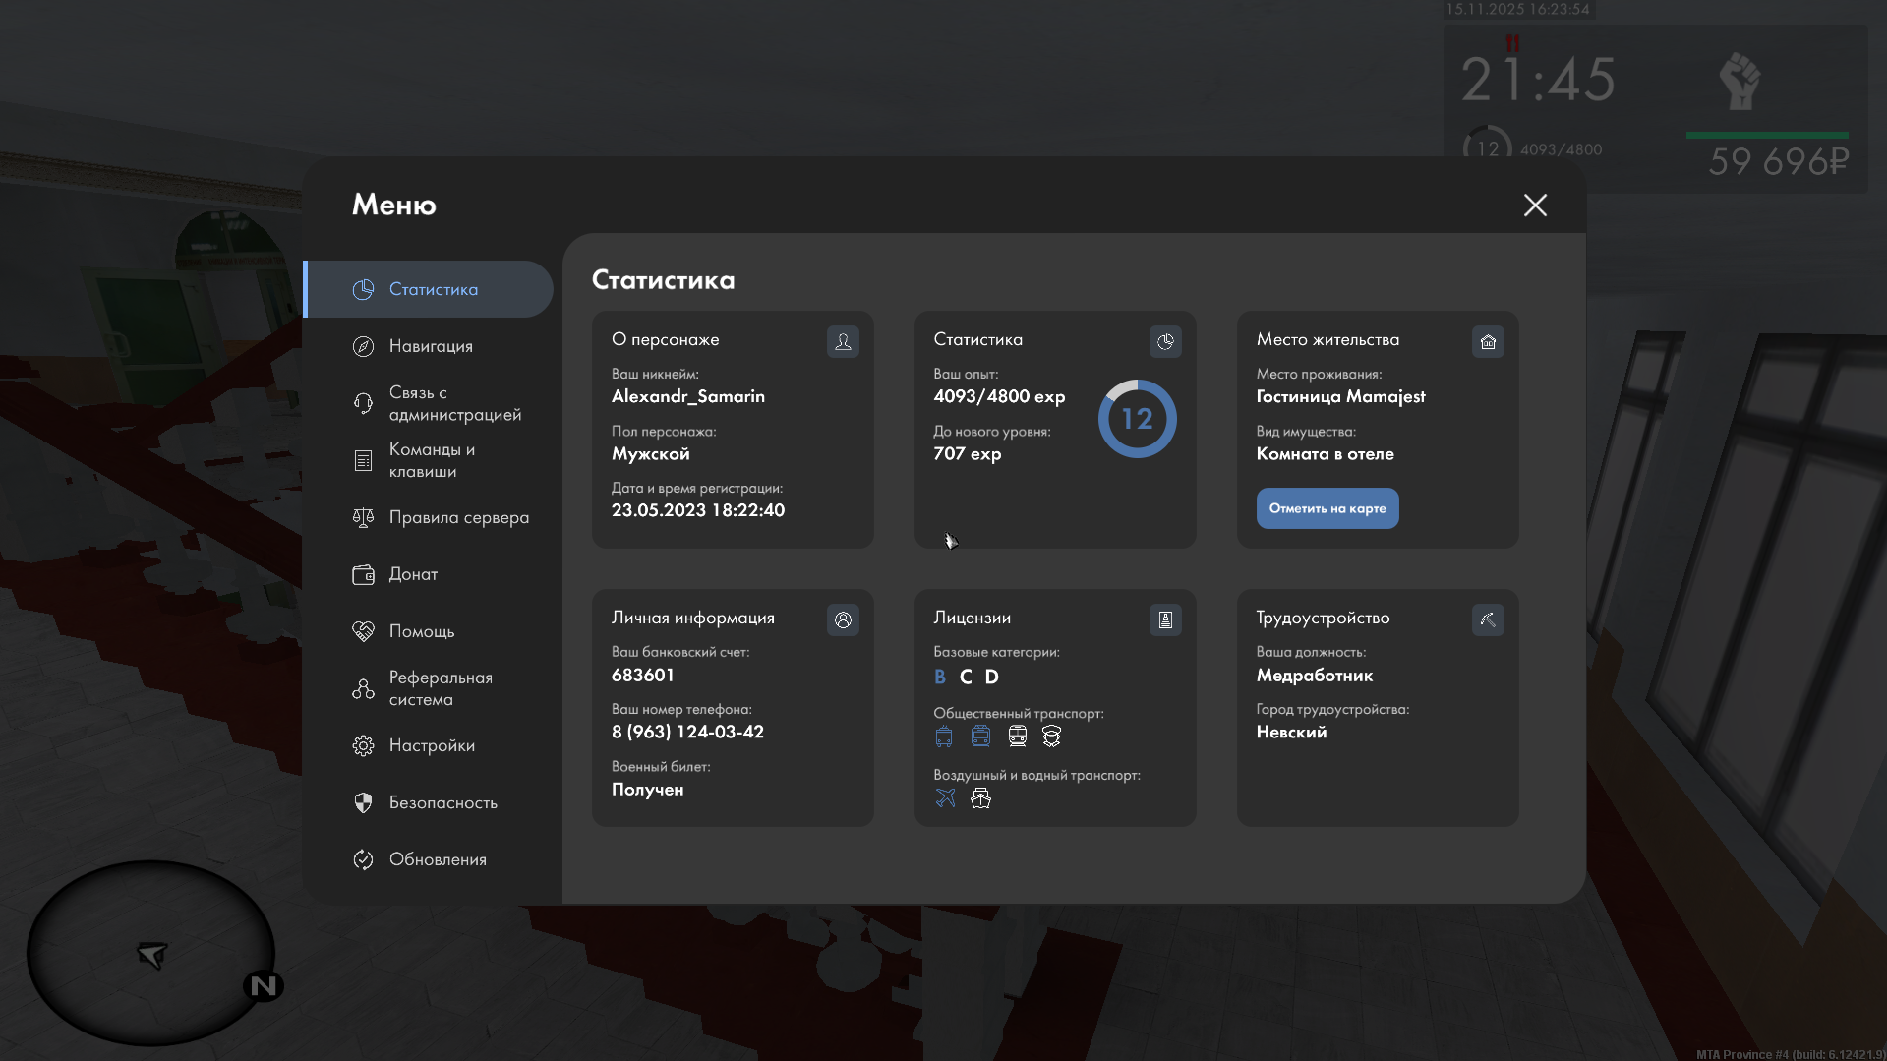Click the registration date 23.05.2023 18:22:40
Image resolution: width=1887 pixels, height=1061 pixels.
[698, 510]
